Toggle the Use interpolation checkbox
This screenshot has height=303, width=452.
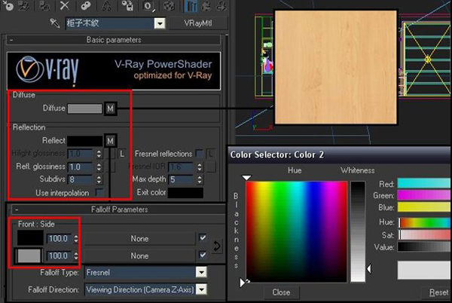tap(99, 192)
